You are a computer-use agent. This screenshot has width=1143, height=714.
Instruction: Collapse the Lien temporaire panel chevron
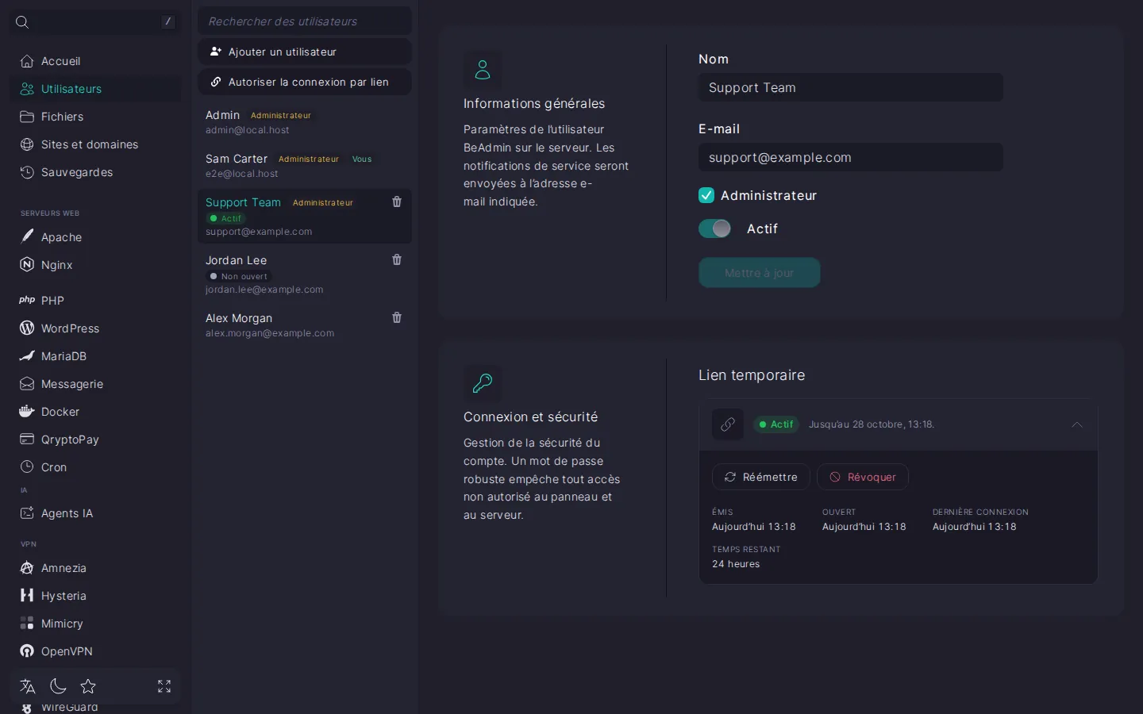(1077, 424)
